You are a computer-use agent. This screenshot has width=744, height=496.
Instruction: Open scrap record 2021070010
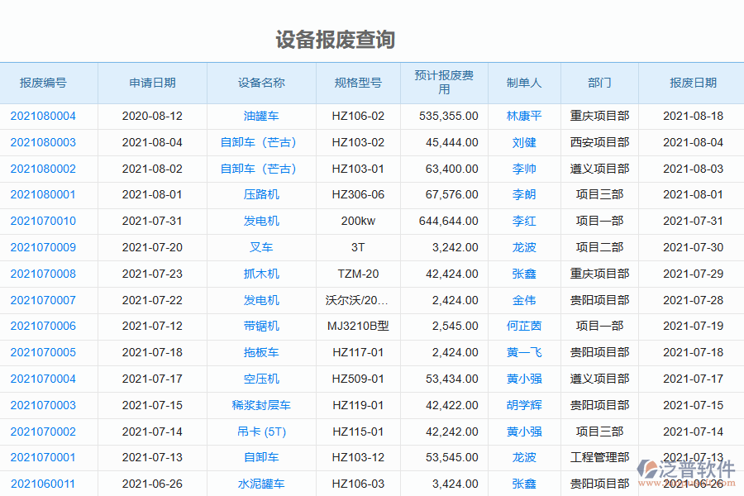click(42, 221)
